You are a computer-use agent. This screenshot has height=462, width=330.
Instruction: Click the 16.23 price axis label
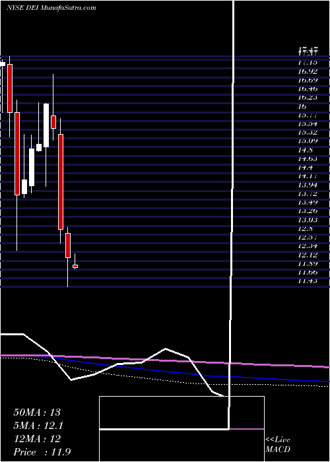tap(308, 97)
